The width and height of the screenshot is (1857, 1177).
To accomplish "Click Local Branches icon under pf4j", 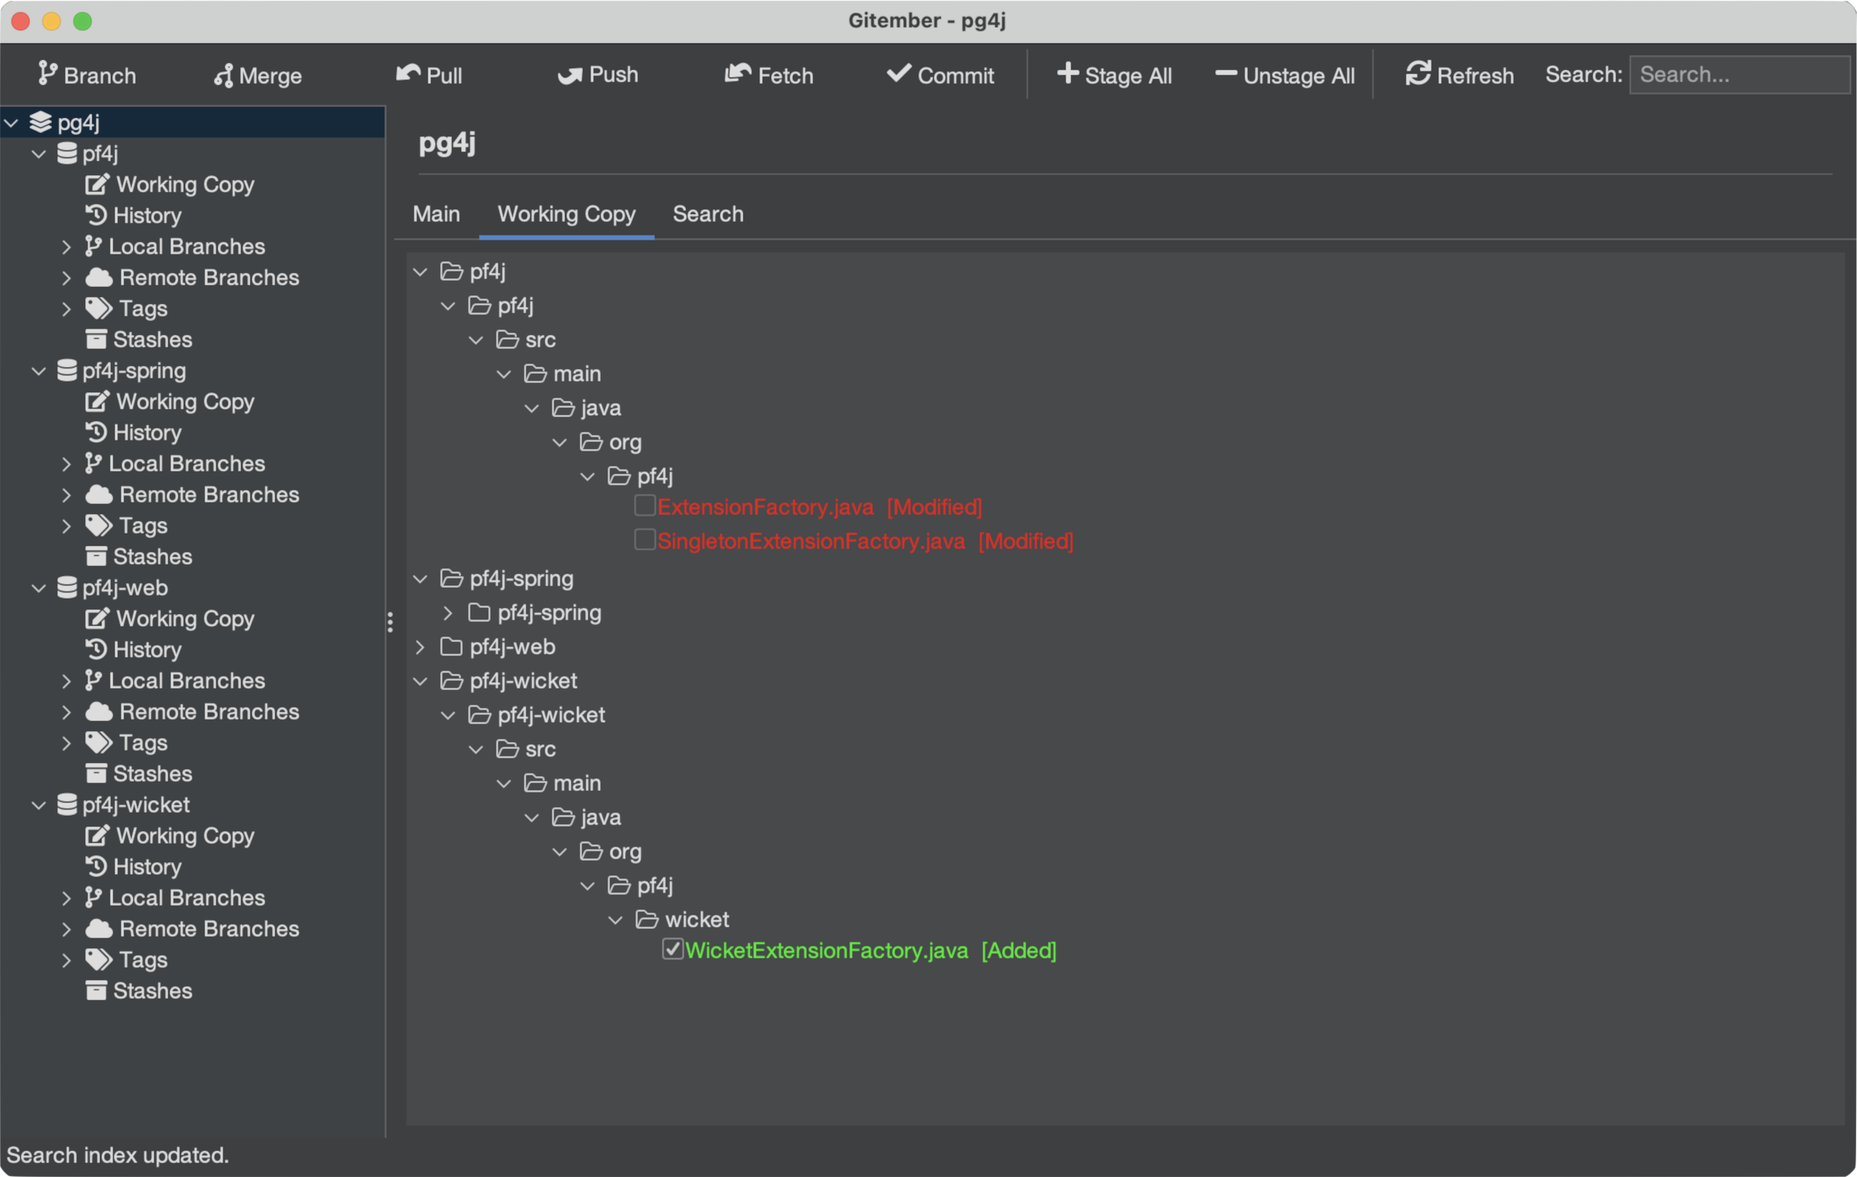I will (x=93, y=247).
